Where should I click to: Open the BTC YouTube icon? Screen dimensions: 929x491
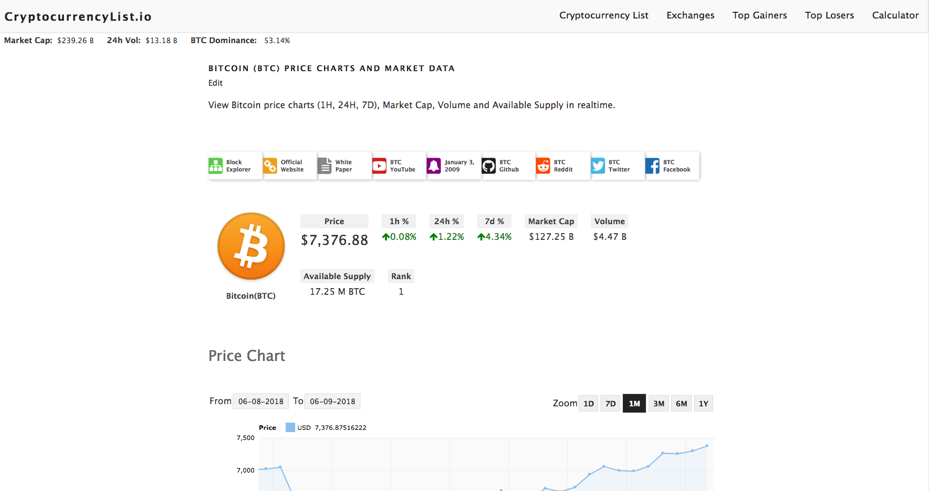[x=380, y=166]
